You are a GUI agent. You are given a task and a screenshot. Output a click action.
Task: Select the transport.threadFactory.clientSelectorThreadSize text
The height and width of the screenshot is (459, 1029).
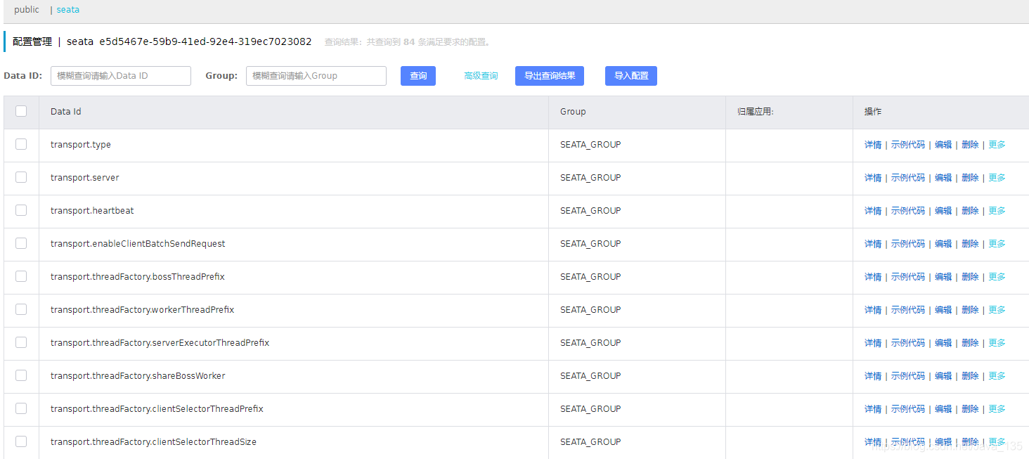pos(153,442)
